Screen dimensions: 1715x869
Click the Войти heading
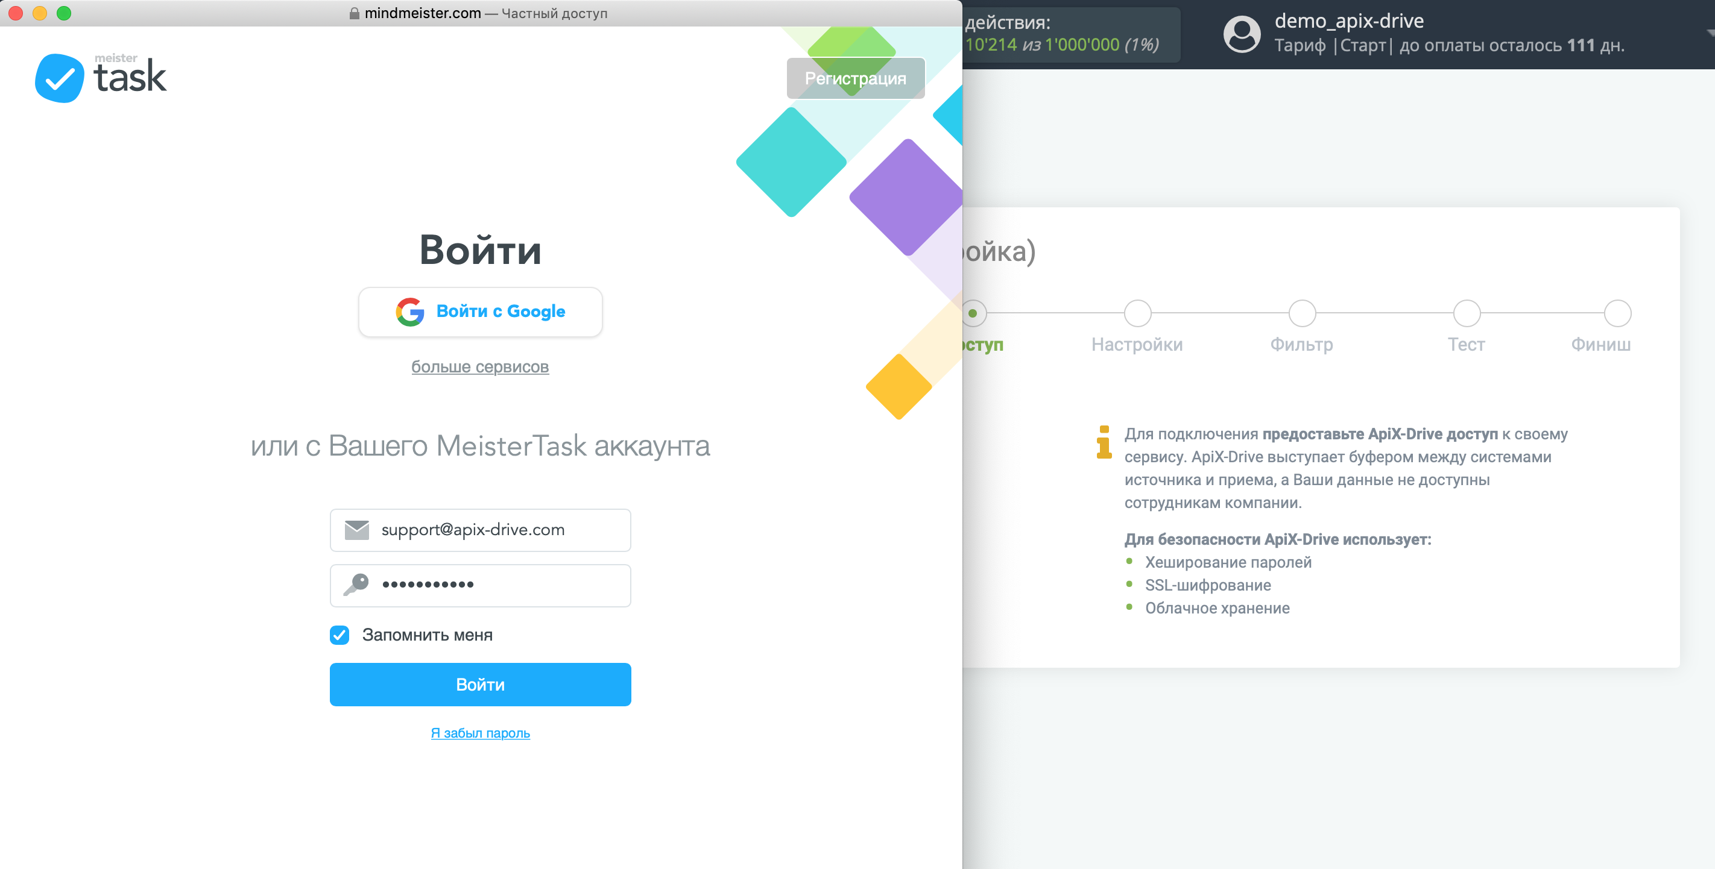(x=480, y=250)
